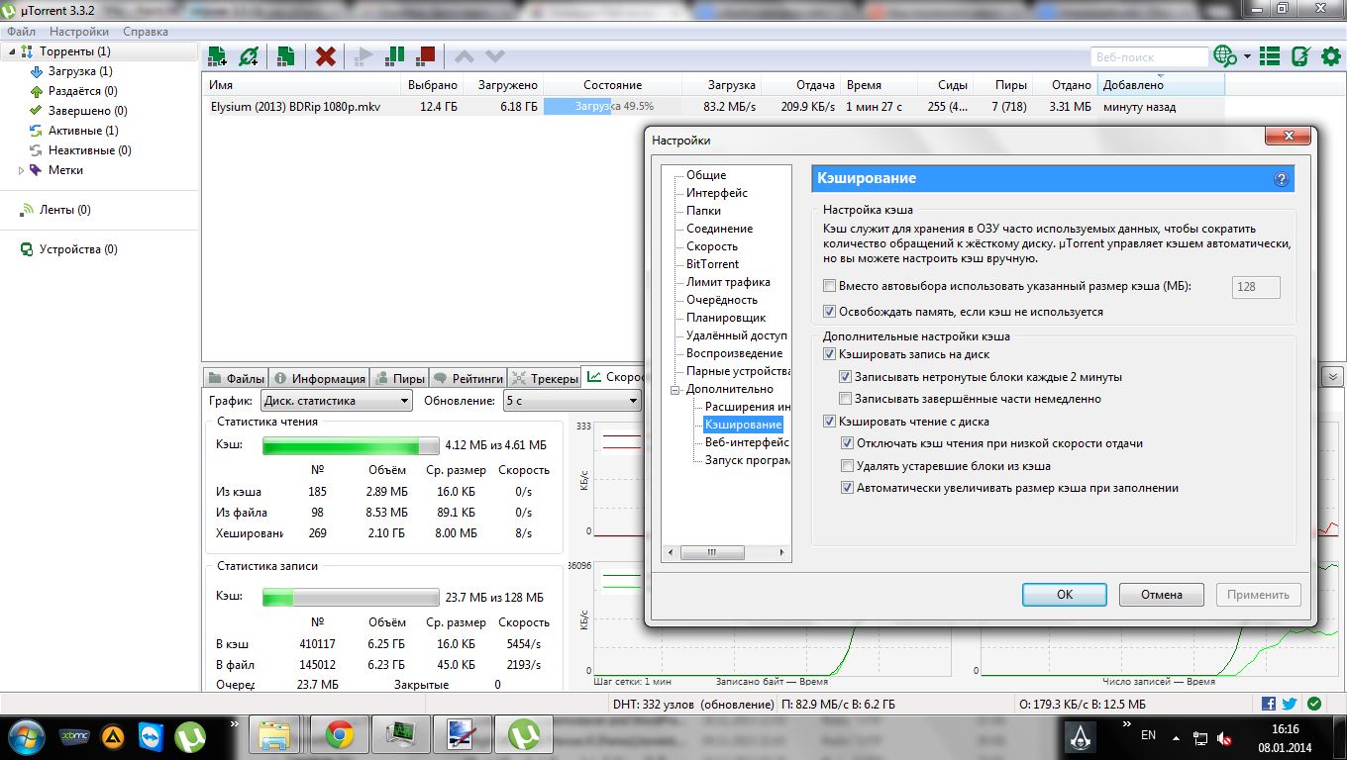The width and height of the screenshot is (1347, 760).
Task: Pause the torrent using the pause icon
Action: pyautogui.click(x=395, y=56)
